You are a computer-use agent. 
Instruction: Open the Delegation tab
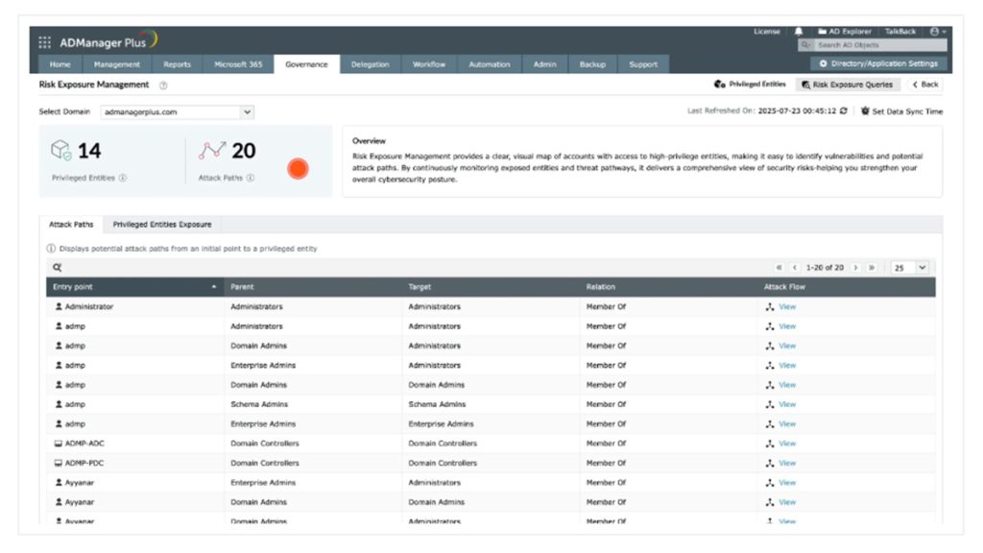pos(370,64)
